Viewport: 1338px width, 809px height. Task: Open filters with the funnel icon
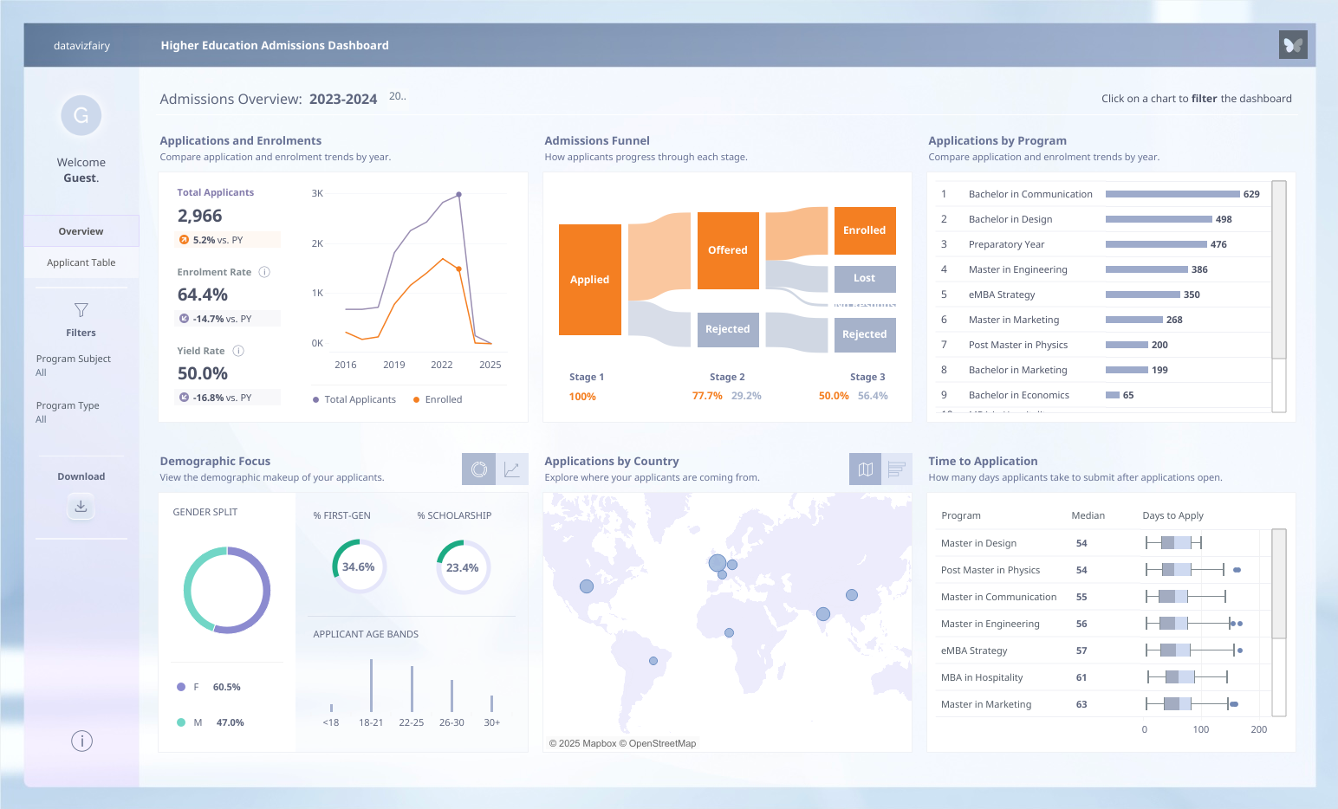81,310
